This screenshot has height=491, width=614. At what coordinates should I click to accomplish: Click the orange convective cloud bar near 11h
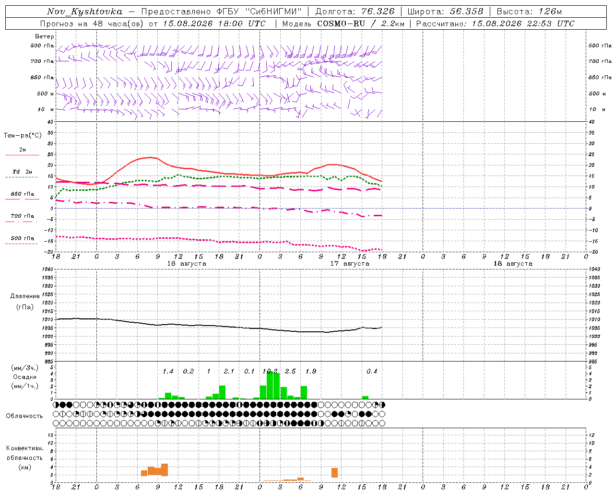[334, 473]
